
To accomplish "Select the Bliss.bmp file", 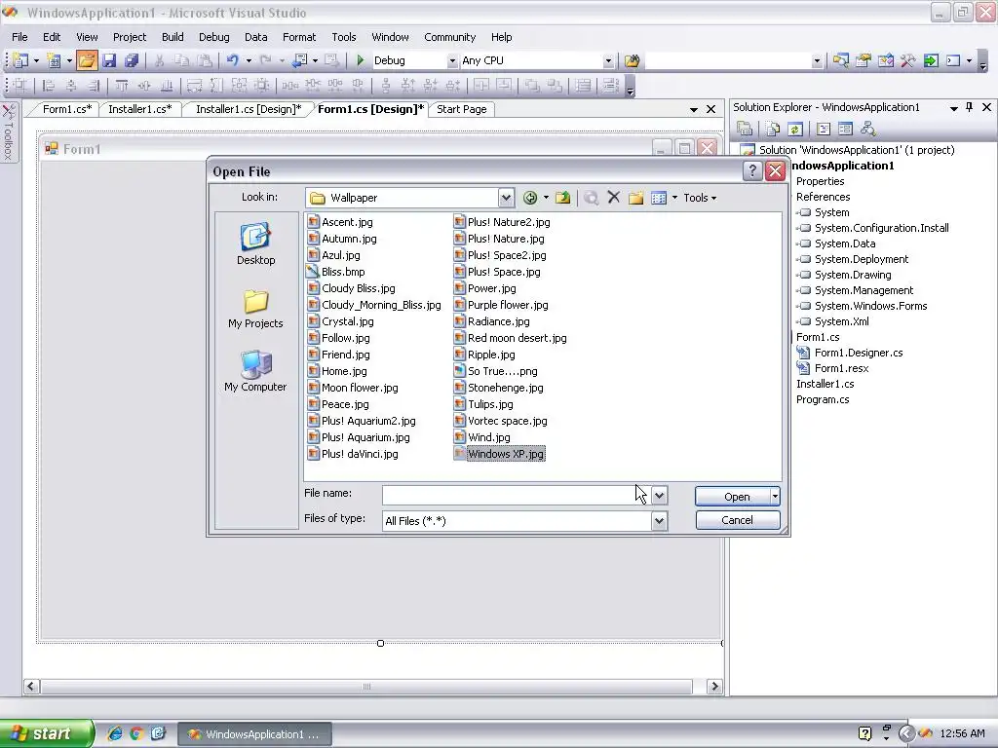I will [x=336, y=272].
